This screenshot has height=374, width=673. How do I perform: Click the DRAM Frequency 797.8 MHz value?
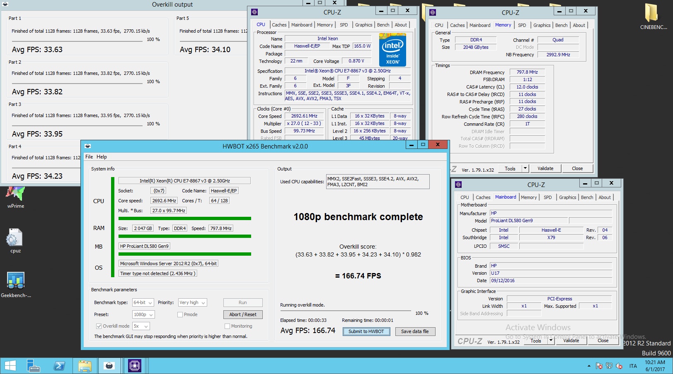527,72
